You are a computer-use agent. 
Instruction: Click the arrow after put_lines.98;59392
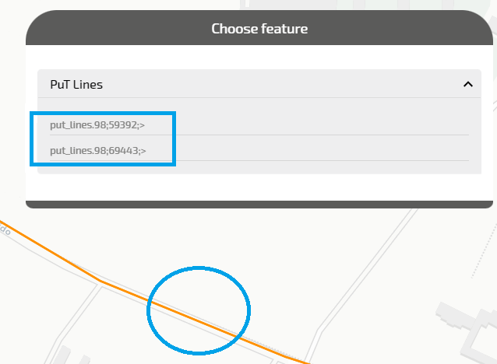point(143,124)
